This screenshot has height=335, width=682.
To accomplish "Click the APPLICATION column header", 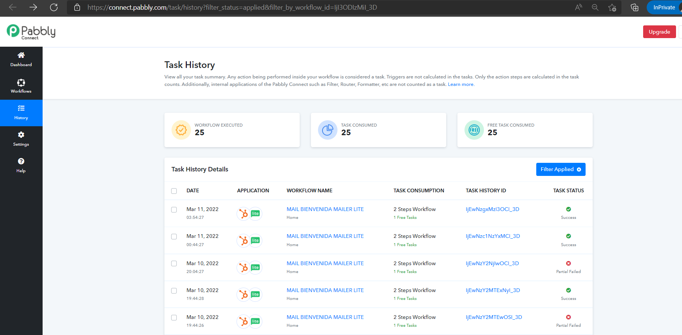I will click(253, 190).
